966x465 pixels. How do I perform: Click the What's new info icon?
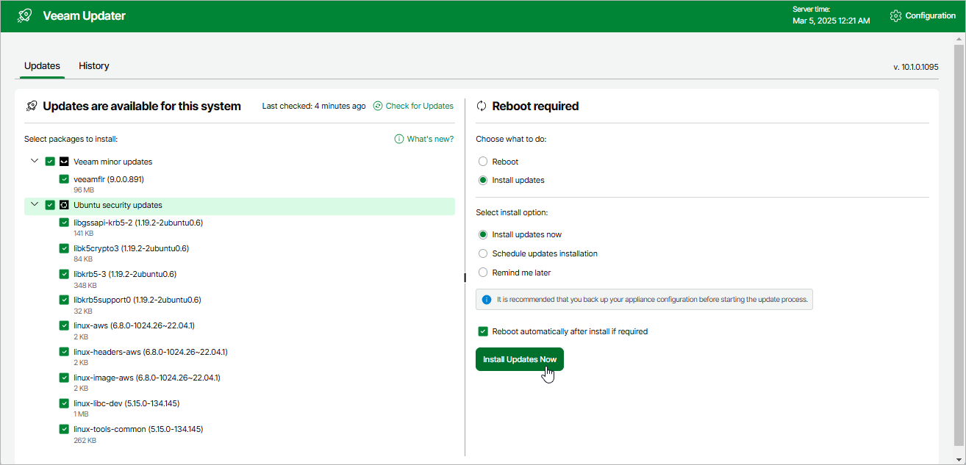pyautogui.click(x=399, y=139)
